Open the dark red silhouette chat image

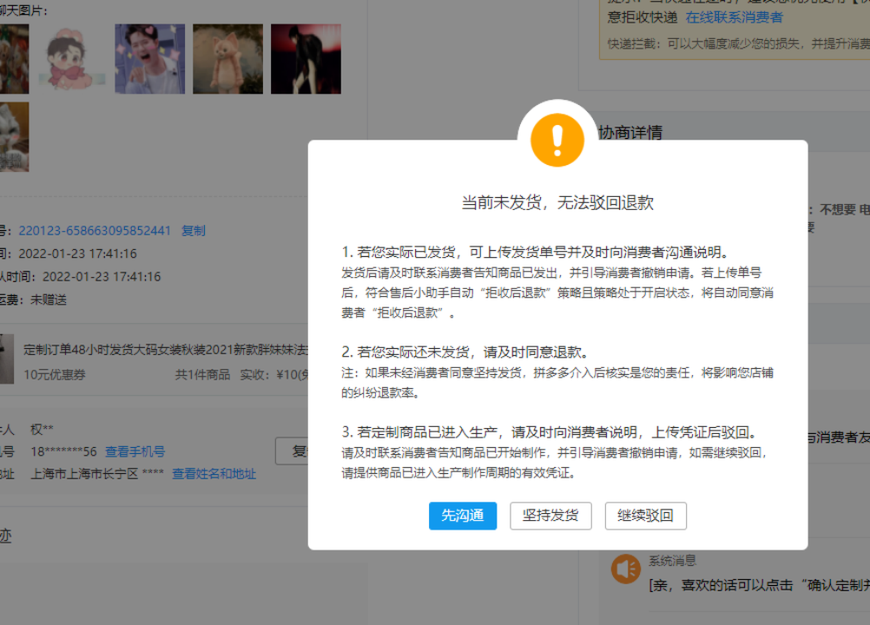306,59
